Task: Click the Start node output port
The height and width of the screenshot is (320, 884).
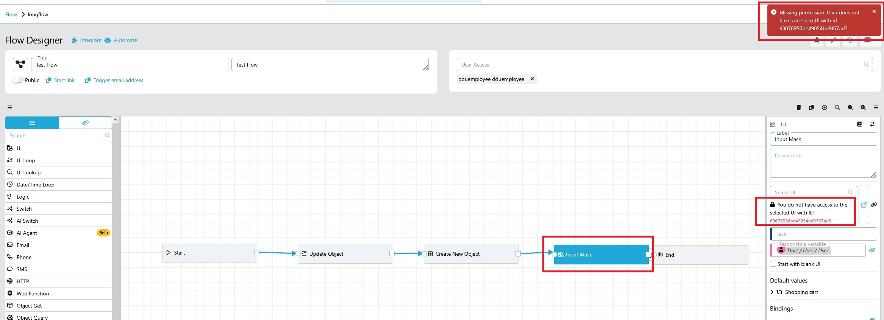Action: 257,253
